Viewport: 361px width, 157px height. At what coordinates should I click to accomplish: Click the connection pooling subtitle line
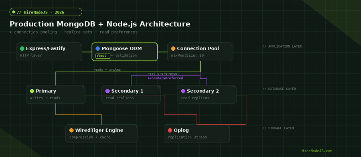(73, 32)
